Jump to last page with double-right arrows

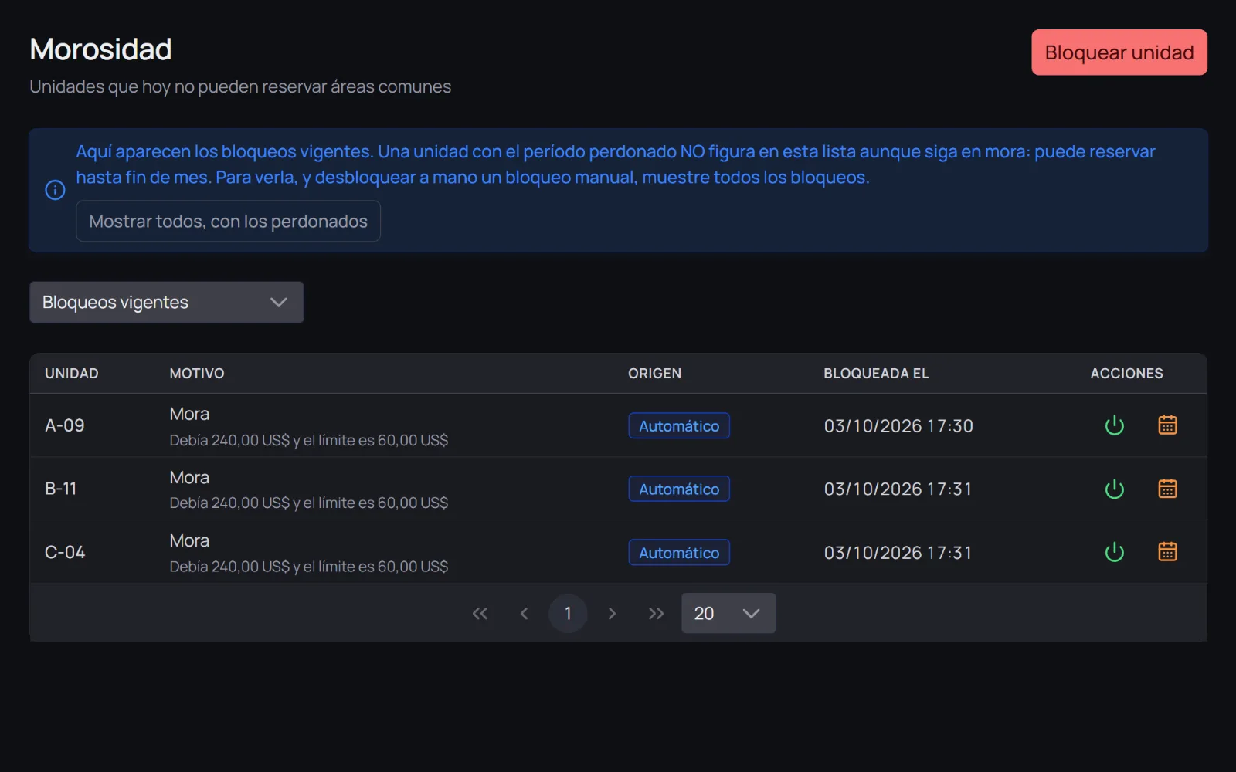[656, 613]
